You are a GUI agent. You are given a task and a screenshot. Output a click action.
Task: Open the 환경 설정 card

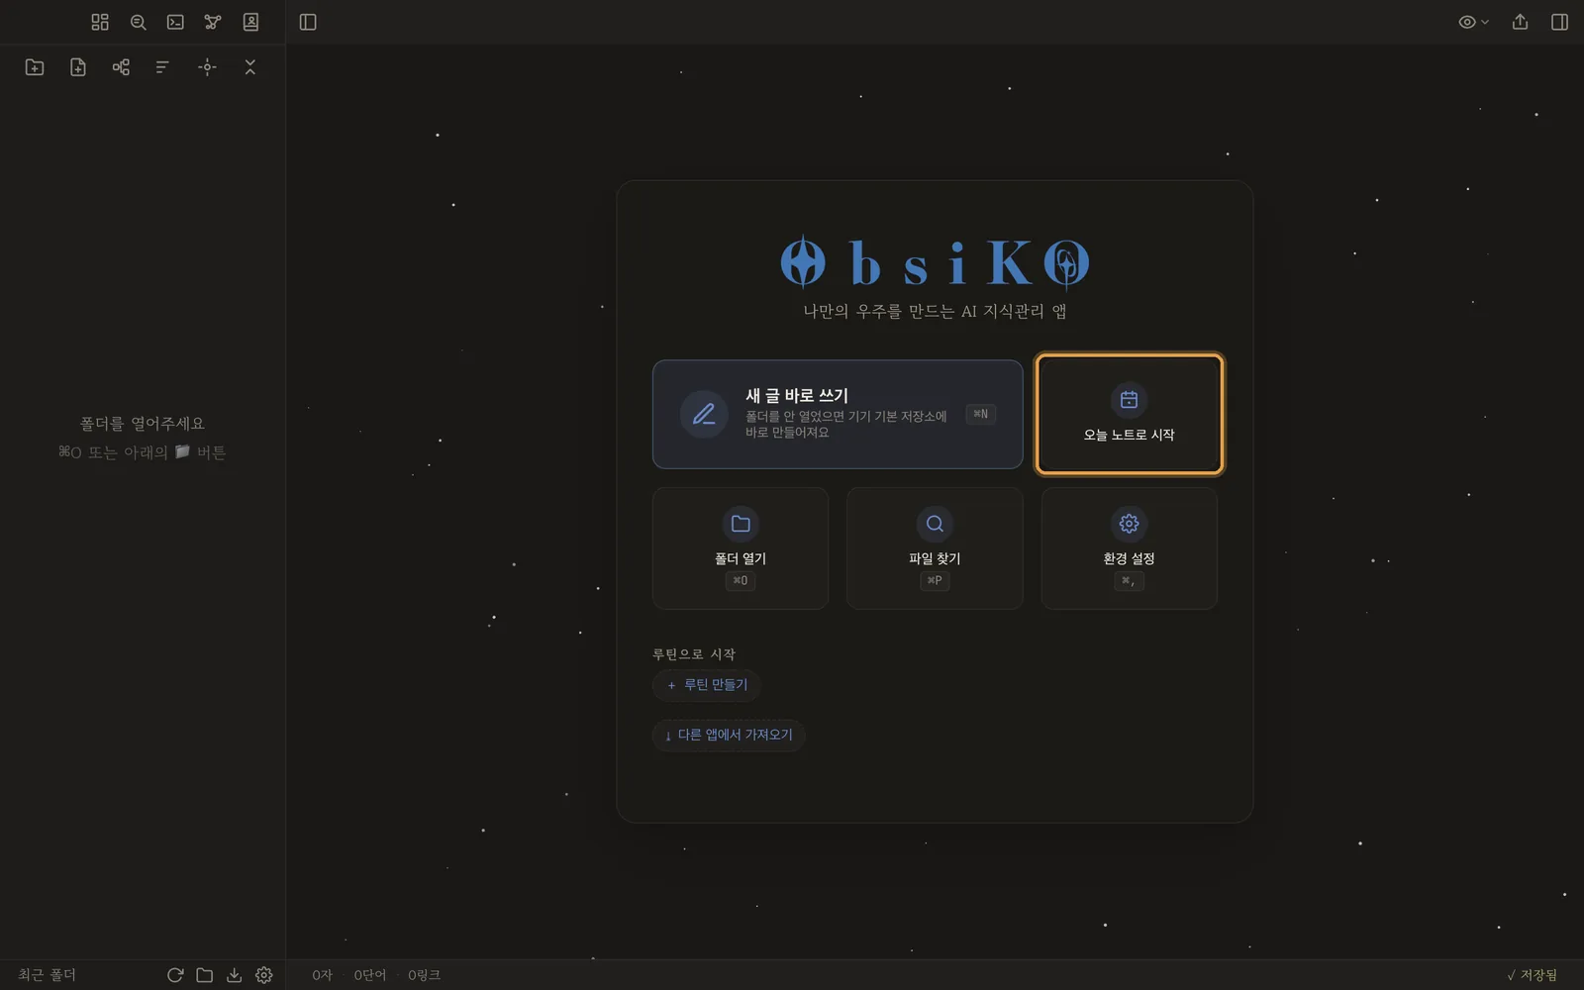pos(1129,547)
